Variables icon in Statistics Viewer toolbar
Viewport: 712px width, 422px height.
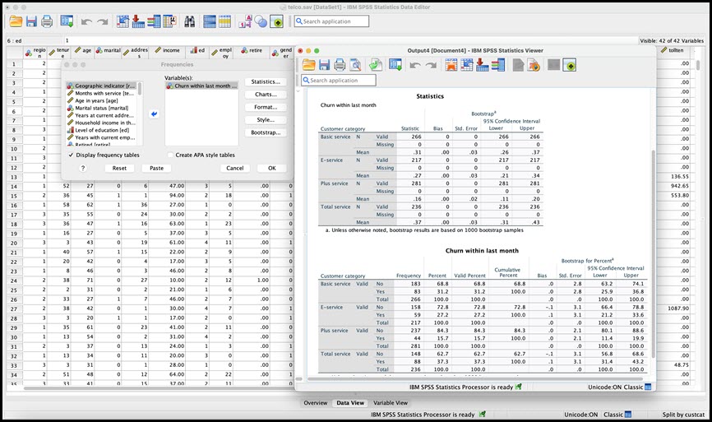click(498, 65)
